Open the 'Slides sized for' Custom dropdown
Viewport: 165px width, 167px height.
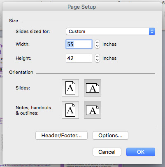click(110, 31)
